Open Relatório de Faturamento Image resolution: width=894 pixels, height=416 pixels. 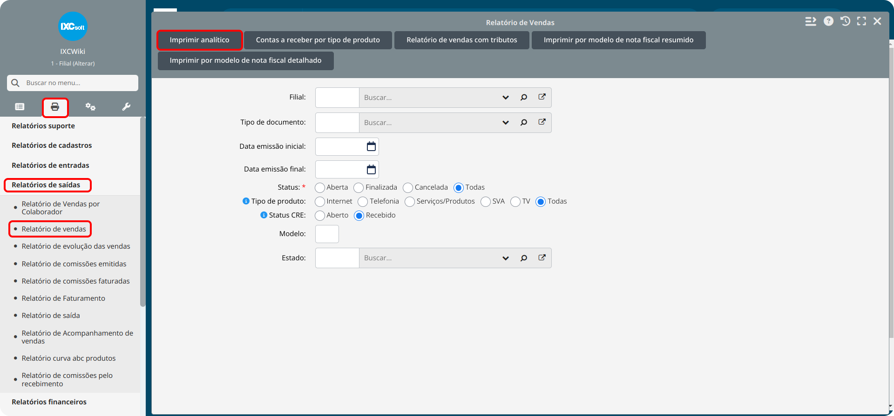63,298
